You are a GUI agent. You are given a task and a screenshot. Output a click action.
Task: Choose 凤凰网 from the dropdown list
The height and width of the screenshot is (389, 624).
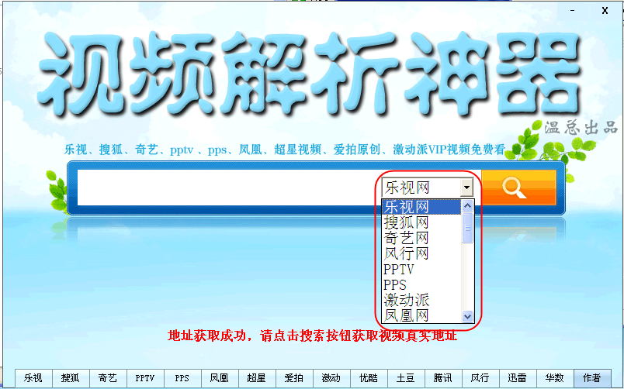click(x=421, y=315)
